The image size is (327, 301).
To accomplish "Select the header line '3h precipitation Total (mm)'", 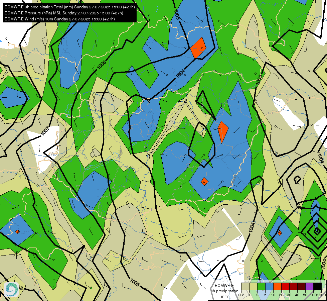I will click(x=70, y=7).
